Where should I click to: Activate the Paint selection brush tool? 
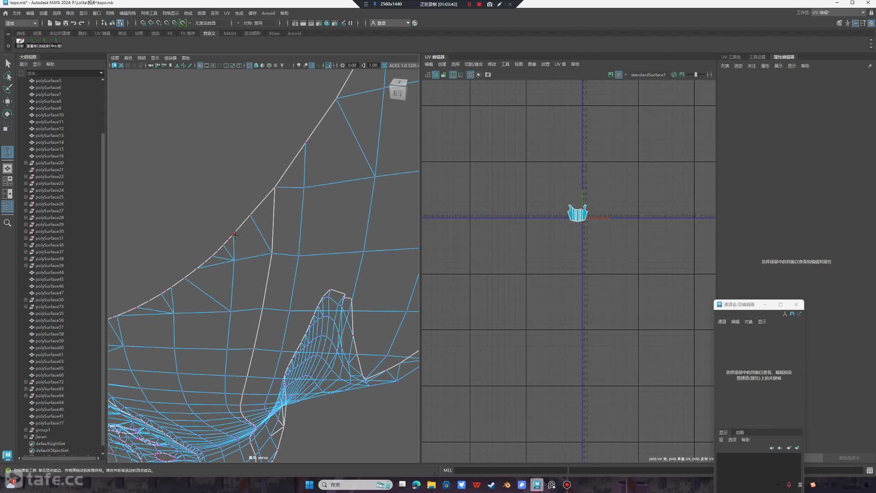[x=8, y=89]
